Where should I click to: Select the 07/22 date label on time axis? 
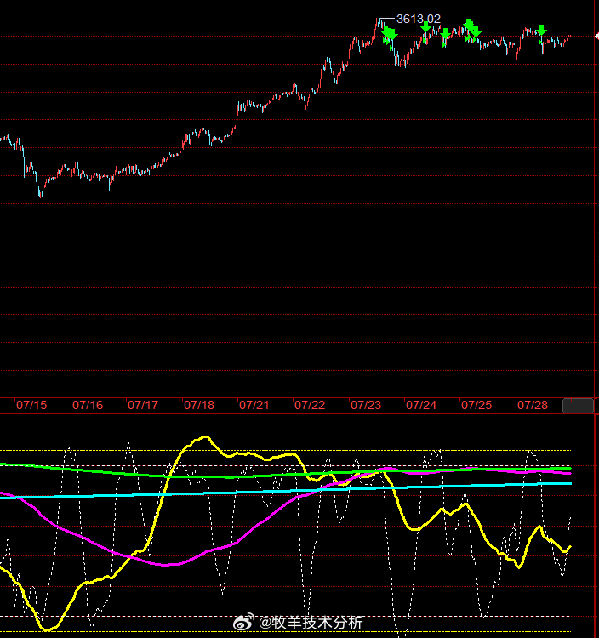pos(310,405)
